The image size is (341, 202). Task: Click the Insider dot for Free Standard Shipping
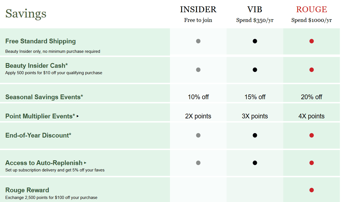[x=198, y=41]
